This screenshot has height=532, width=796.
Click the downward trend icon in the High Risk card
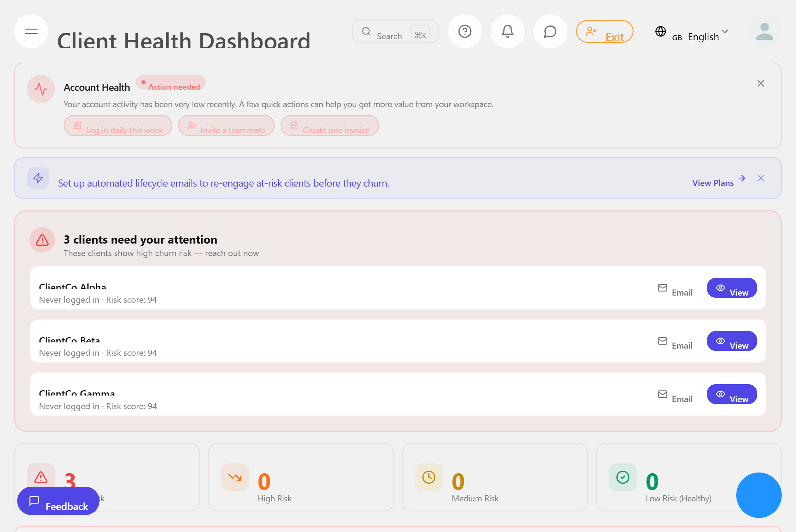[235, 477]
